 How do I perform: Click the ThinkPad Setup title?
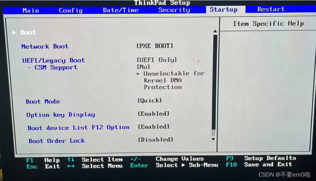pos(162,3)
